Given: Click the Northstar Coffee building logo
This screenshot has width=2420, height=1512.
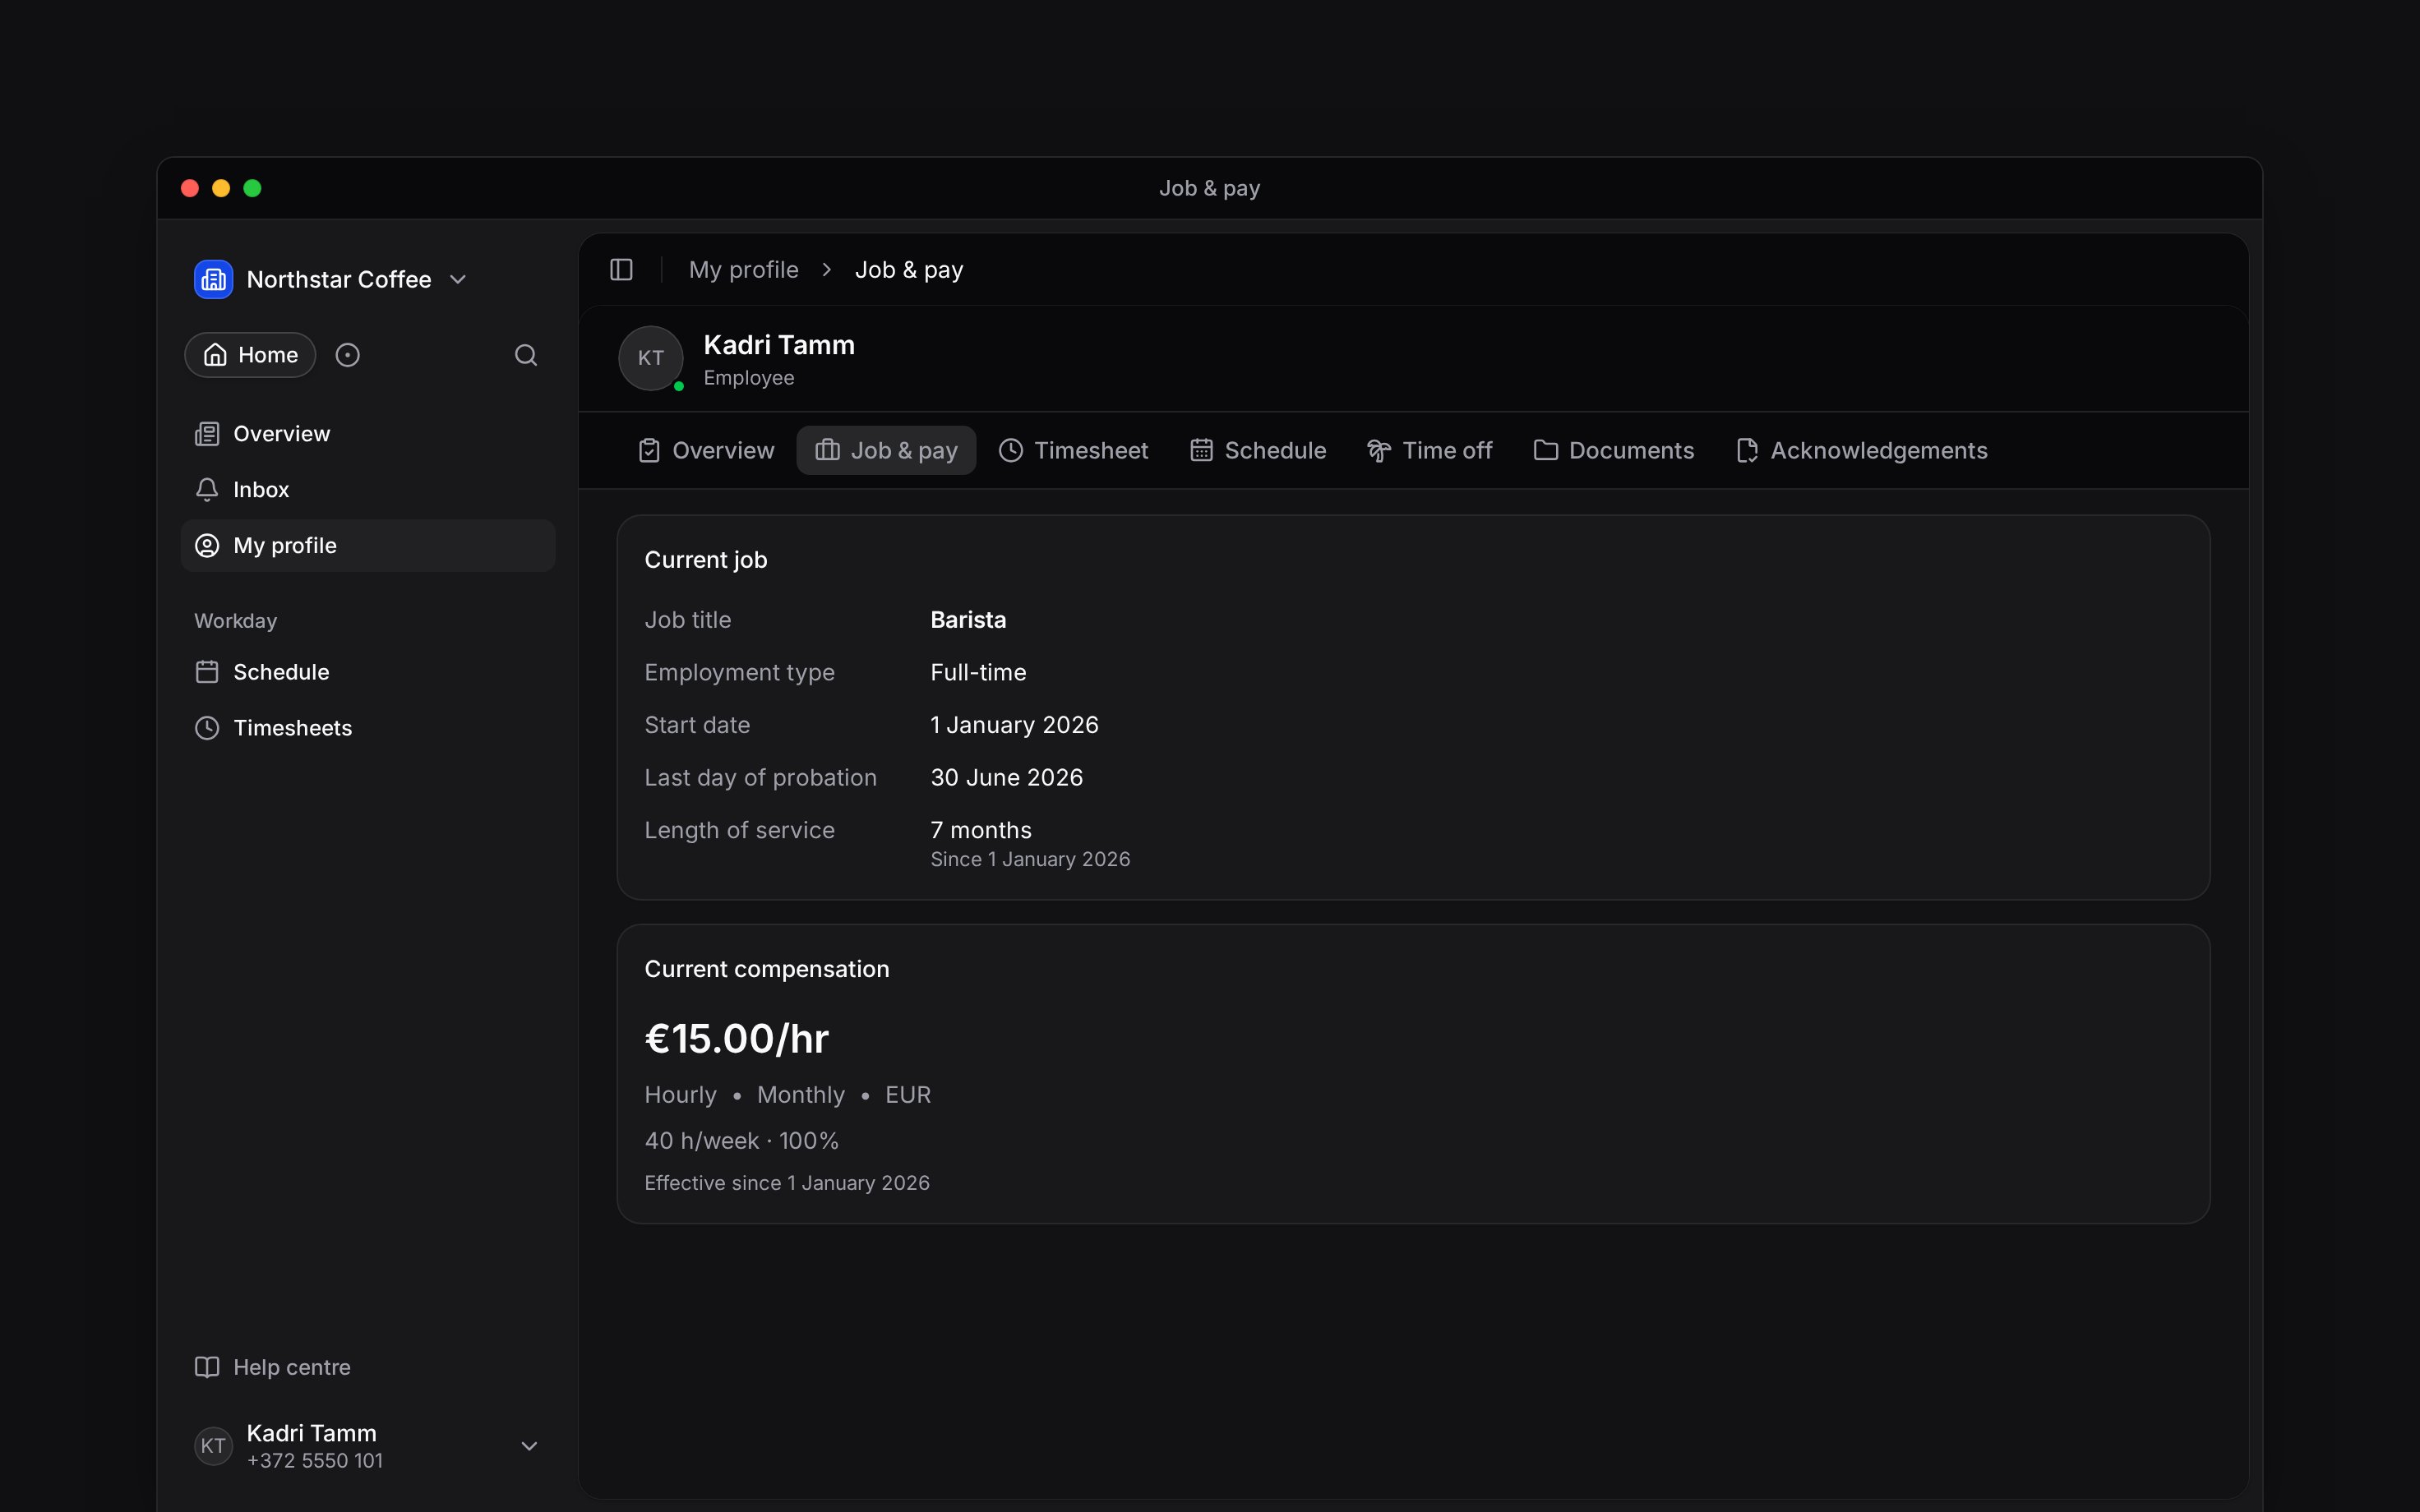Looking at the screenshot, I should coord(213,279).
